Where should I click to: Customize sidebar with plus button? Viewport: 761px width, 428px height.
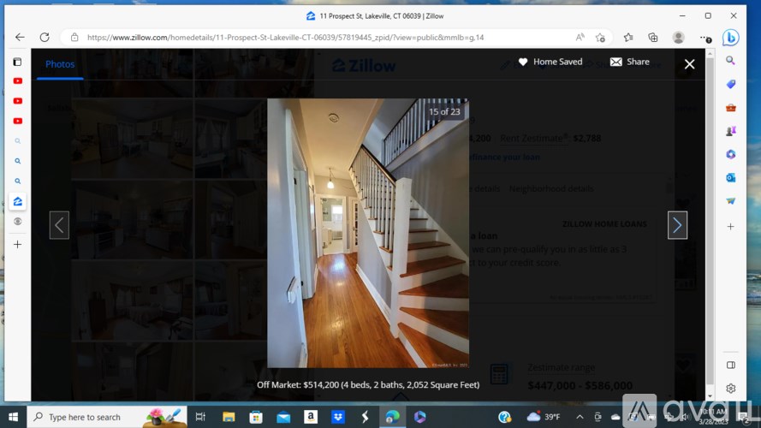point(730,227)
